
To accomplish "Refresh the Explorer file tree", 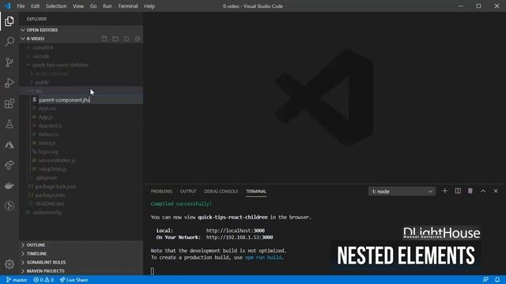I will coord(126,39).
